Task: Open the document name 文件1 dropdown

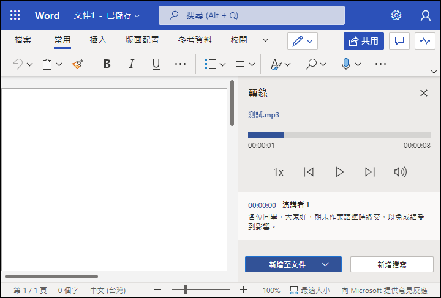Action: (107, 15)
